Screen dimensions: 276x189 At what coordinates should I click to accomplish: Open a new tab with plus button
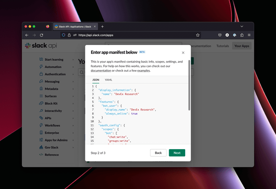102,27
